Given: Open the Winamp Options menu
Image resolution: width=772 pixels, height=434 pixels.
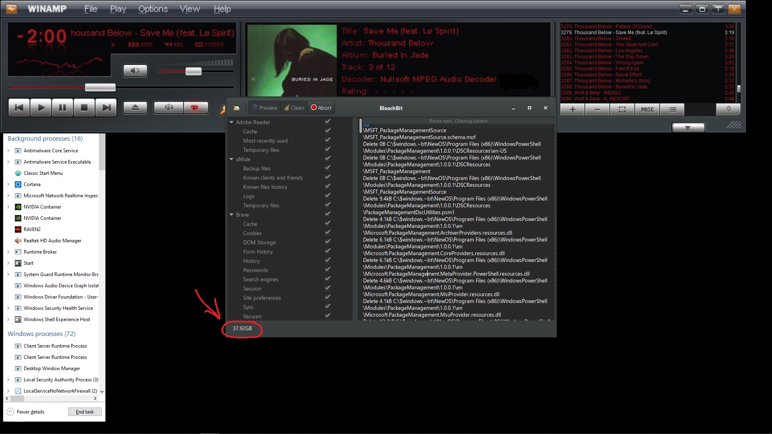Looking at the screenshot, I should (x=153, y=9).
